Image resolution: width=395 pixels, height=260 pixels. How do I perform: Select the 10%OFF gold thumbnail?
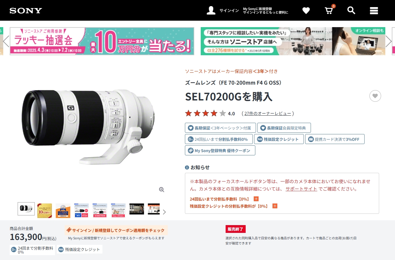45,211
